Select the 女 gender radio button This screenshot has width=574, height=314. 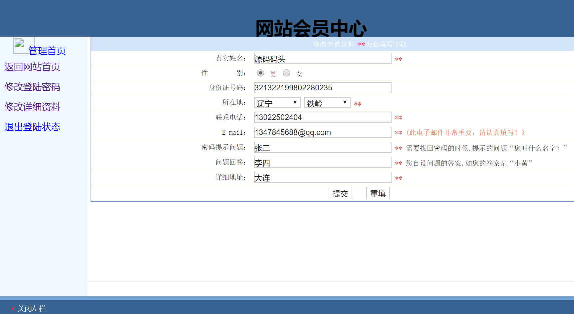coord(286,73)
